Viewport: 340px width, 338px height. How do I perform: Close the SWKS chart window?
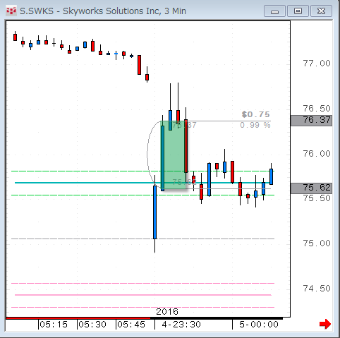click(321, 11)
